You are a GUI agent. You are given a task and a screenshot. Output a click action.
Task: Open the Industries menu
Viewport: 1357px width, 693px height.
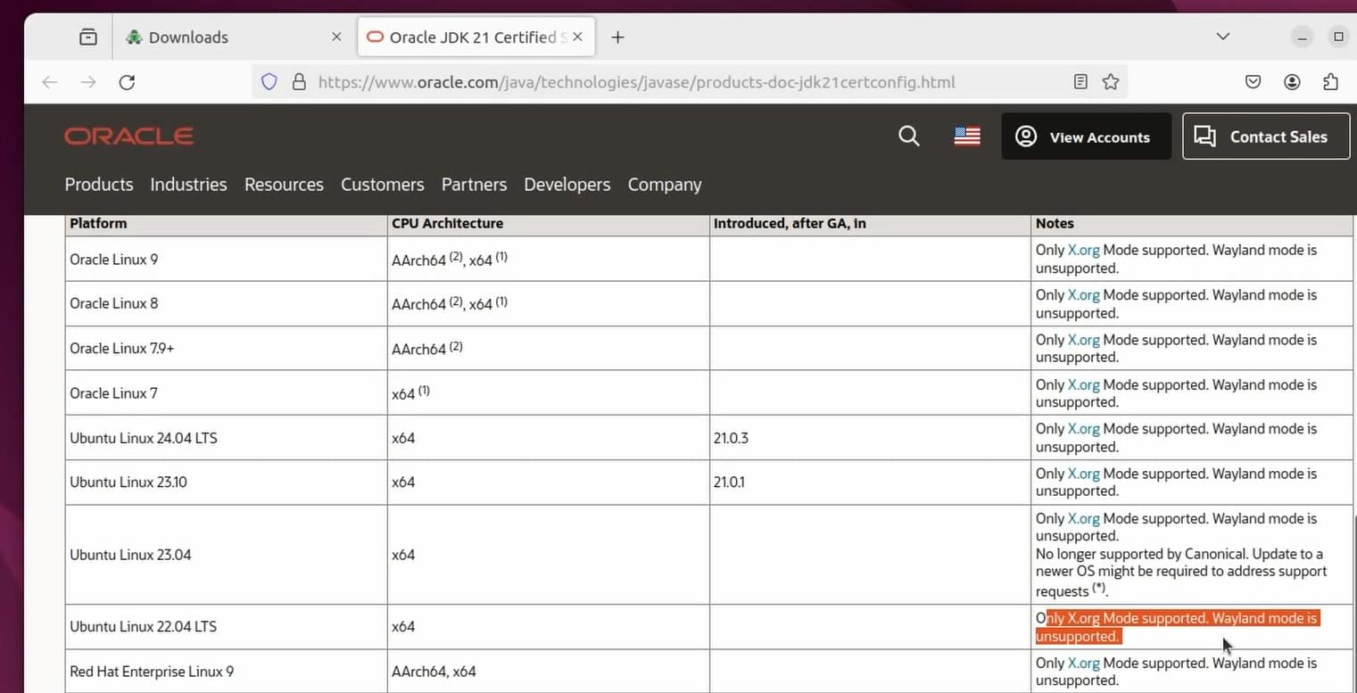click(x=188, y=185)
